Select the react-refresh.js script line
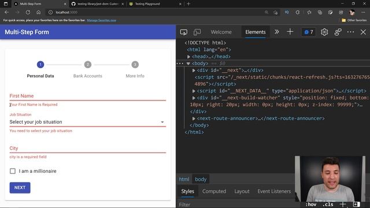The image size is (370, 208). pyautogui.click(x=282, y=80)
